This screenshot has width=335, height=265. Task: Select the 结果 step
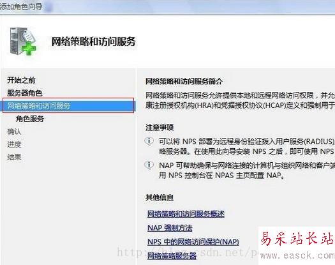coord(14,157)
